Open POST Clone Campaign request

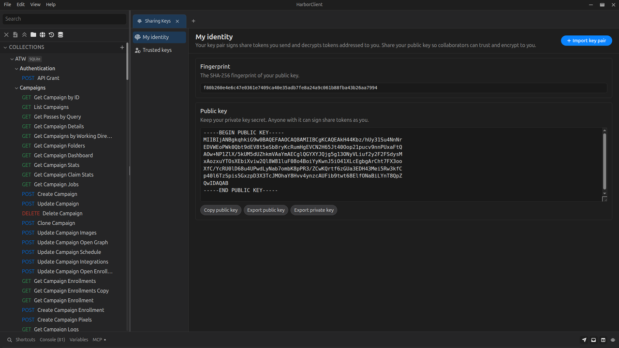pyautogui.click(x=48, y=223)
